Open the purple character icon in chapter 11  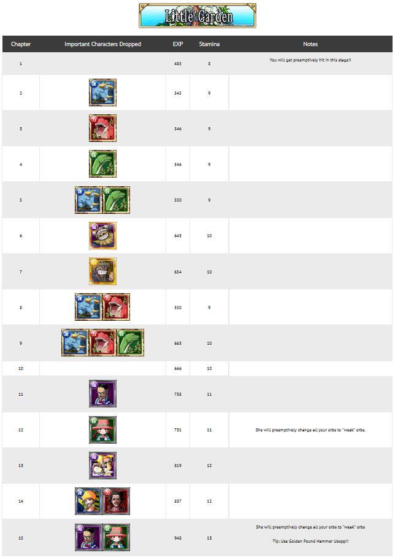point(102,393)
